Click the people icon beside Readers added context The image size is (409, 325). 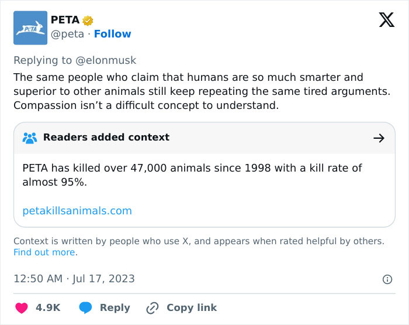[30, 138]
